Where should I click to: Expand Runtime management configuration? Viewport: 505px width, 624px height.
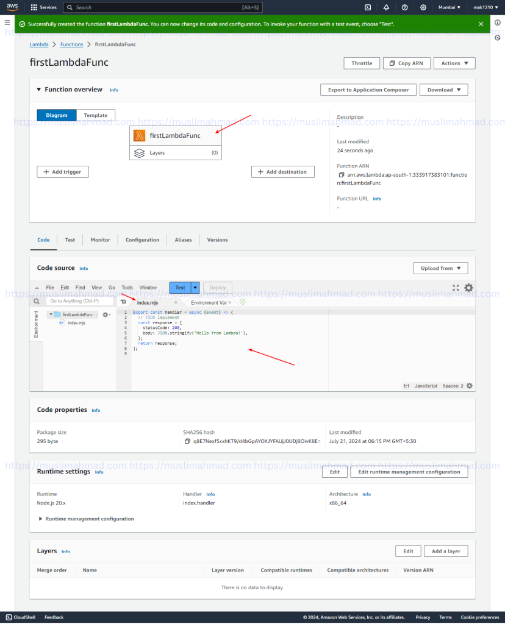click(x=89, y=519)
